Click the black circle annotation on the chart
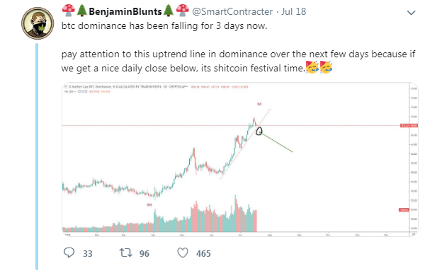The width and height of the screenshot is (442, 273). (x=259, y=132)
